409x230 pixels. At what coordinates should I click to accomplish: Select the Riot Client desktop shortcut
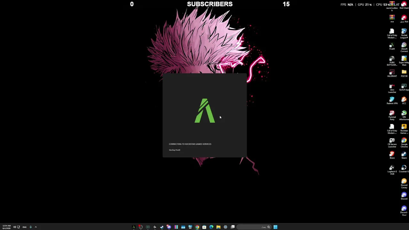click(404, 5)
